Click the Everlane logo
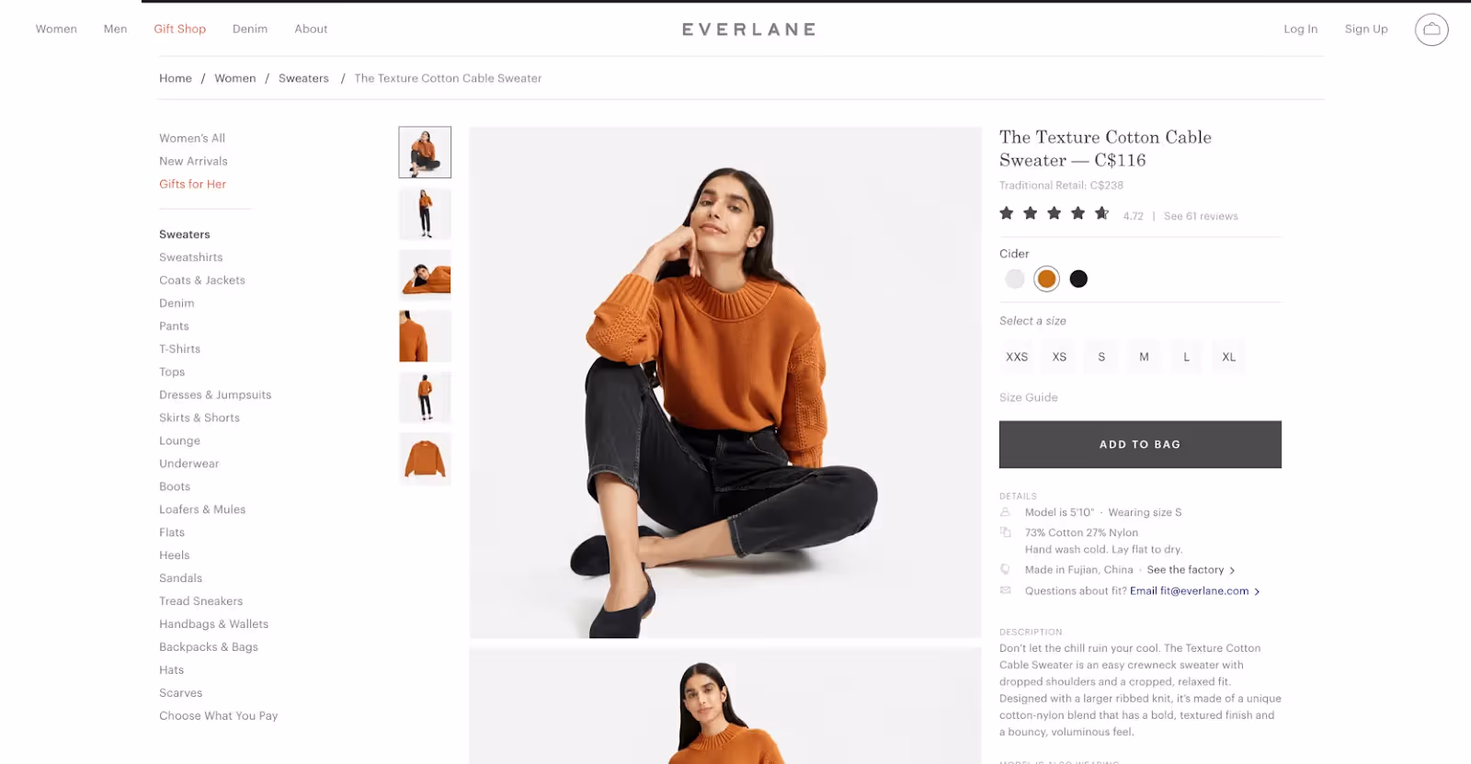 coord(748,29)
